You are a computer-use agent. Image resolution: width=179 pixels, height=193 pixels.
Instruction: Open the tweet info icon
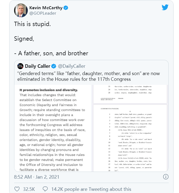click(165, 177)
